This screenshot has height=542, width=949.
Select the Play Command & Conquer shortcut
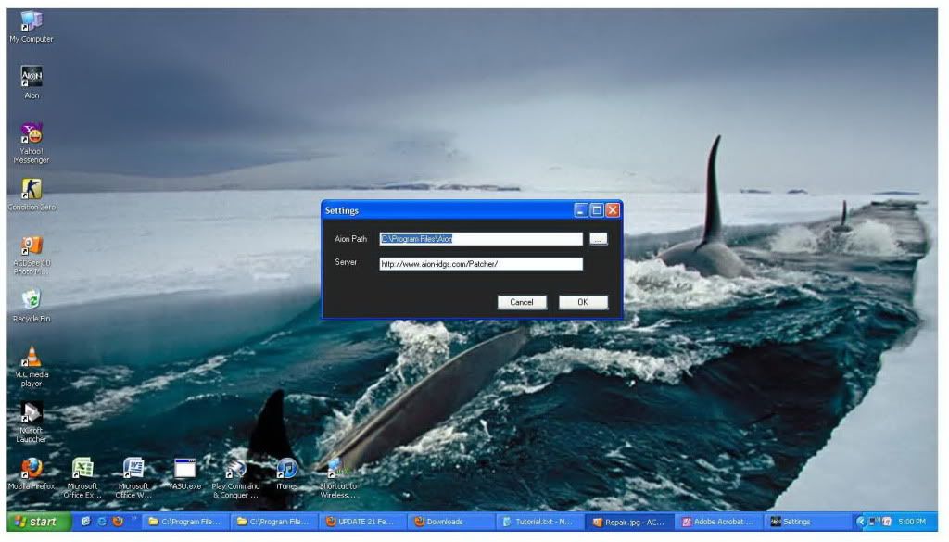point(236,469)
